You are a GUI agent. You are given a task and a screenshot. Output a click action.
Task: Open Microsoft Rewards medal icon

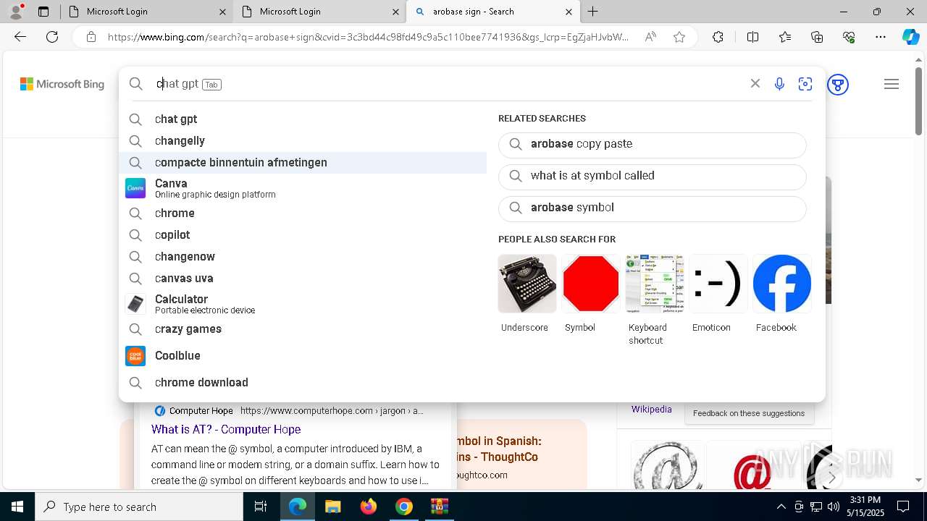click(838, 85)
